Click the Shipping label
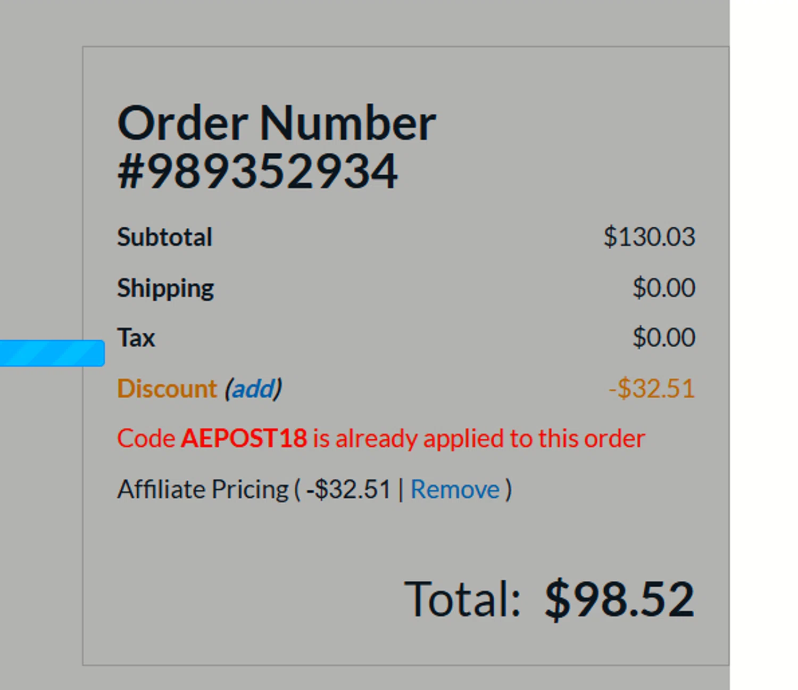The image size is (798, 690). tap(165, 288)
